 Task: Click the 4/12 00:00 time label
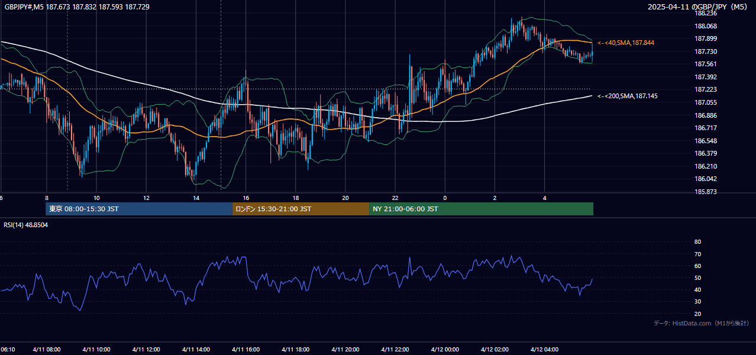(x=445, y=350)
